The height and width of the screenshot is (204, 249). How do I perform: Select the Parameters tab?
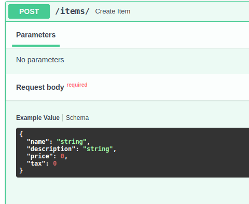tap(36, 35)
